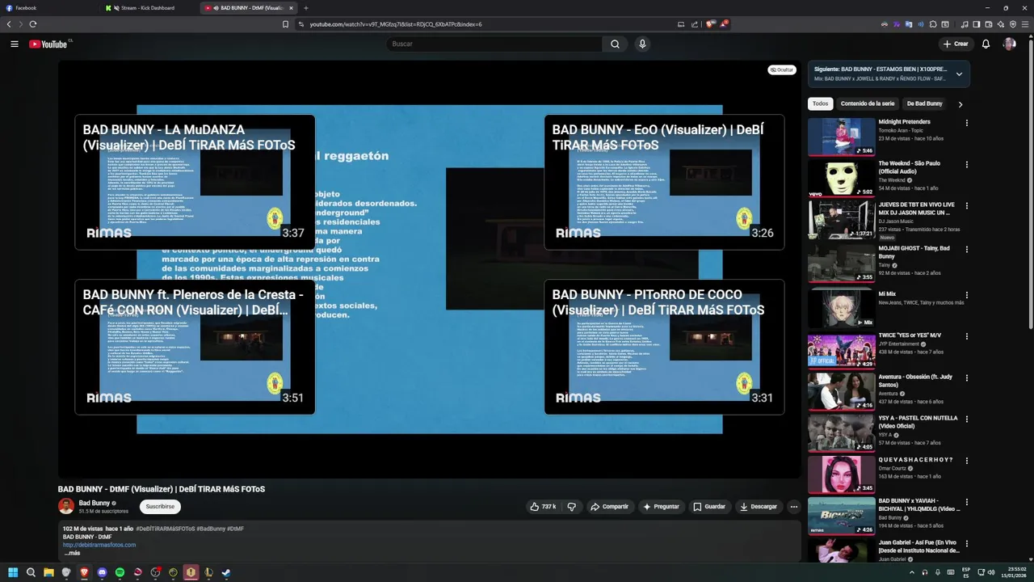Click the youtube.com address bar URL
Image resolution: width=1034 pixels, height=582 pixels.
click(396, 24)
